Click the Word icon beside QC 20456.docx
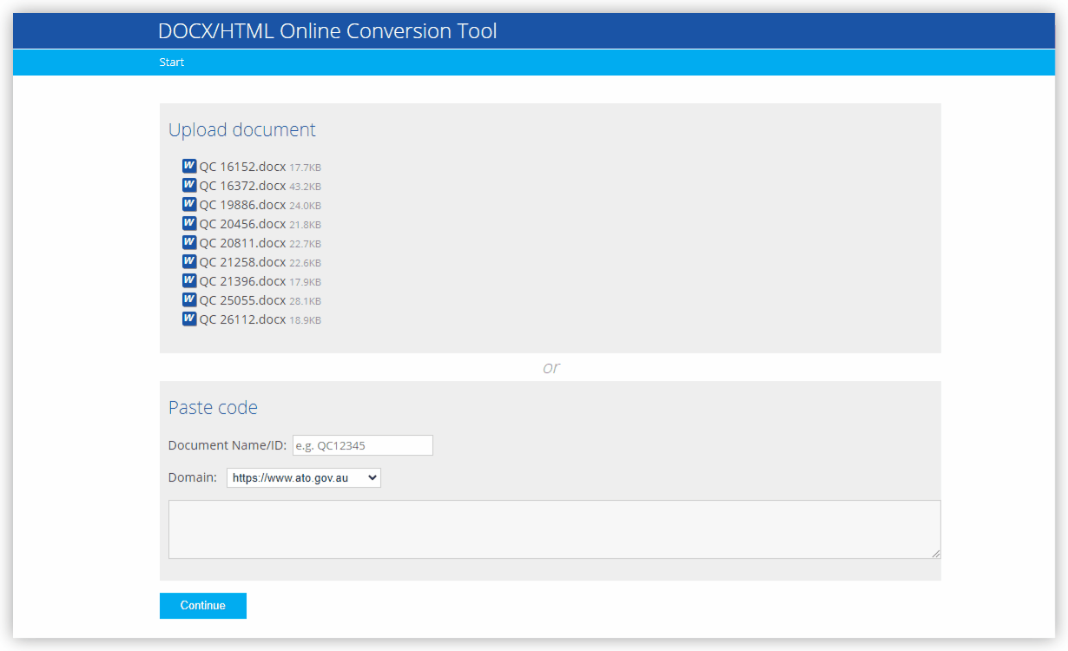The width and height of the screenshot is (1068, 651). [189, 224]
